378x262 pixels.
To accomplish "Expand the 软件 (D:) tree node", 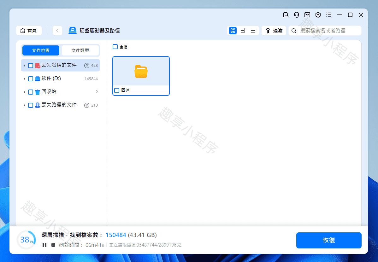I will [x=24, y=79].
